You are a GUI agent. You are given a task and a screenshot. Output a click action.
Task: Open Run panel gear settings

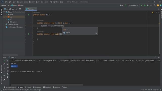tap(155, 57)
